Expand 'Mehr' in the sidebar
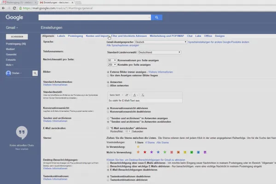This screenshot has height=184, width=276. click(10, 65)
